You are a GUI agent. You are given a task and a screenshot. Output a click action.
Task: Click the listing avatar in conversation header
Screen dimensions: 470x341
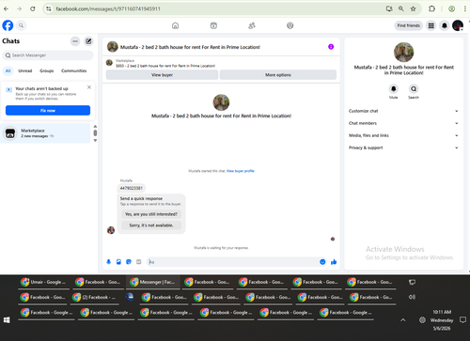click(x=113, y=47)
